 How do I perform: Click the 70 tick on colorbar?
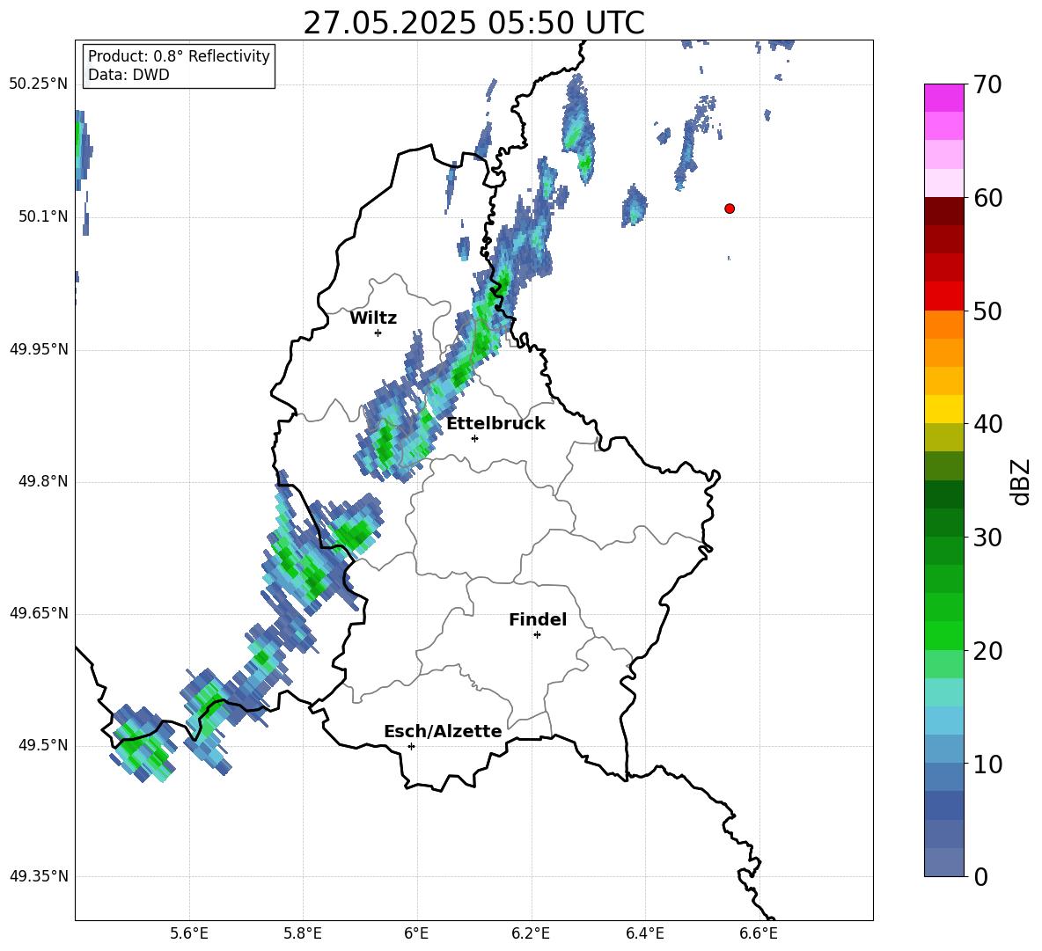(x=987, y=84)
